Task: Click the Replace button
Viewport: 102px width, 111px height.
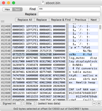Action: click(x=42, y=20)
